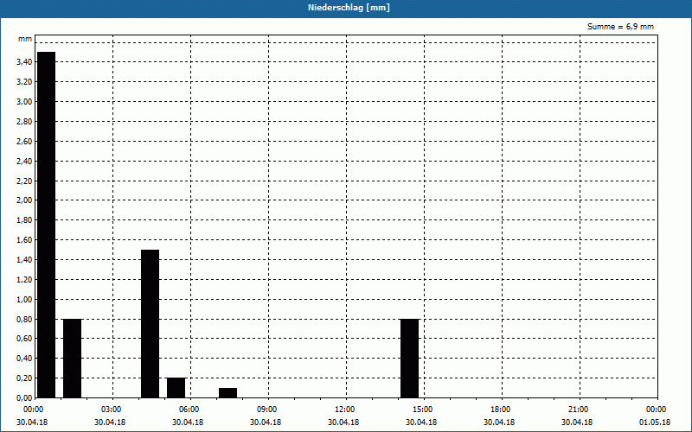Viewport: 692px width, 432px height.
Task: Click the 15:00 time label
Action: click(423, 410)
